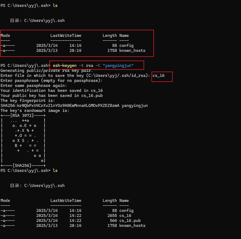Click line 'Generating public/private rsa key pair.'

coord(47,71)
